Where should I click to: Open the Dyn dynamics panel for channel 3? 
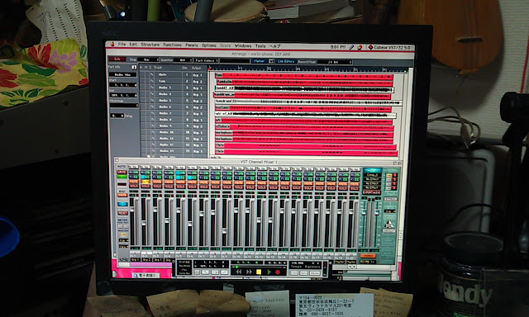point(159,173)
